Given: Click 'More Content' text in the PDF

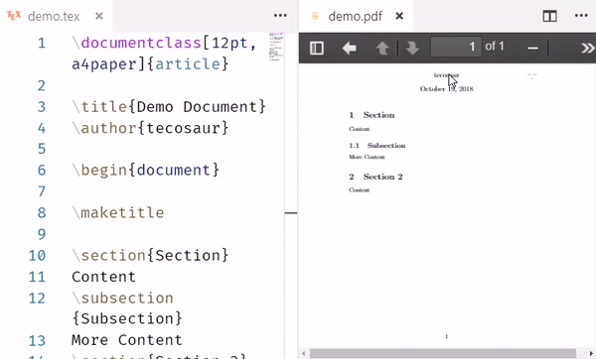Looking at the screenshot, I should (x=367, y=157).
